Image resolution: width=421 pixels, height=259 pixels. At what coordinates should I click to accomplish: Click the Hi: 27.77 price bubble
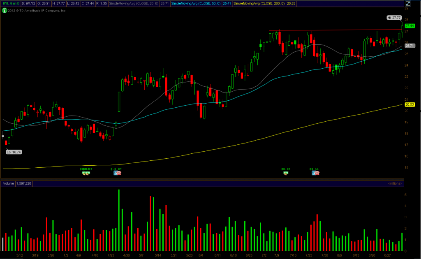[394, 18]
